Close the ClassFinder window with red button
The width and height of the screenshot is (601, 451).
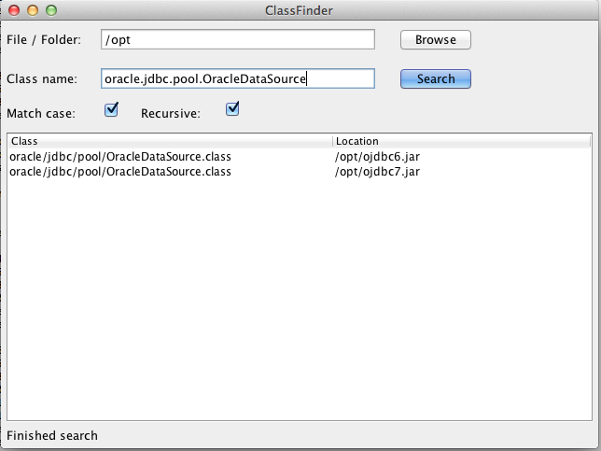click(14, 10)
